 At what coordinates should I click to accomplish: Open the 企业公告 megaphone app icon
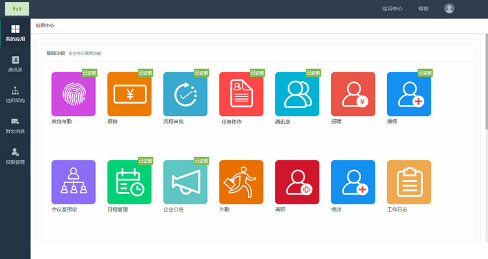(x=185, y=182)
